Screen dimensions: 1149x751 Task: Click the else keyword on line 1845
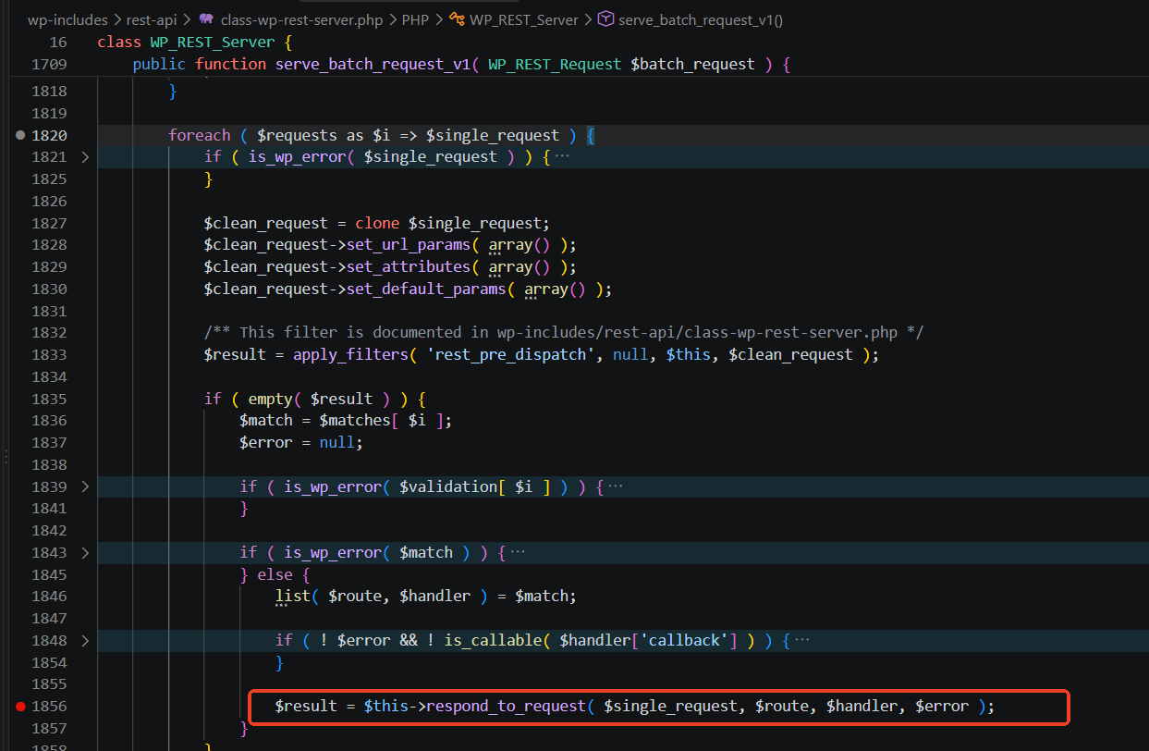point(275,574)
